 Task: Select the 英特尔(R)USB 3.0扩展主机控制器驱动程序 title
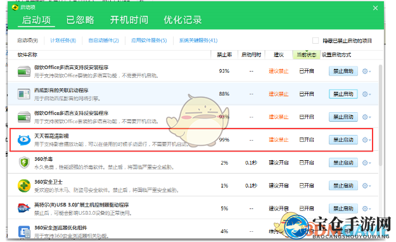(82, 205)
